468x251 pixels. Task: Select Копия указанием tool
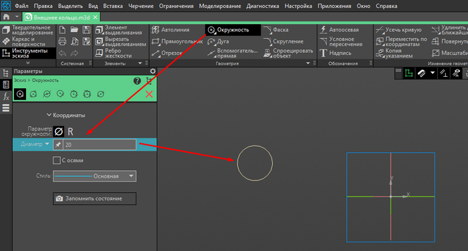(394, 53)
